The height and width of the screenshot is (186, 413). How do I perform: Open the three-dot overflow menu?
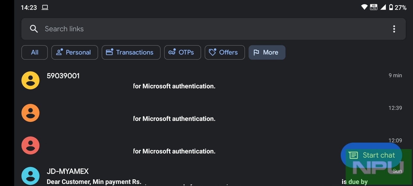394,29
